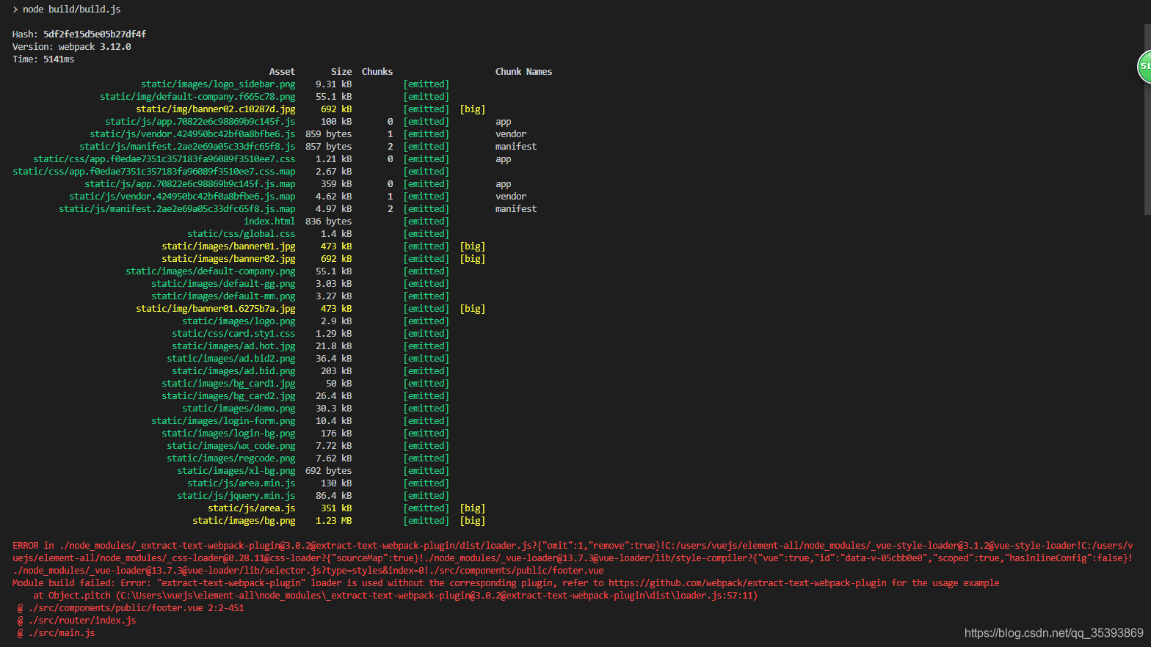Click the 'Time: 5141ms' line
This screenshot has height=647, width=1151.
[43, 59]
